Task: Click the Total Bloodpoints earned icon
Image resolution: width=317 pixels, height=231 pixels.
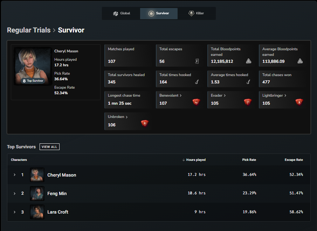Action: coord(248,61)
